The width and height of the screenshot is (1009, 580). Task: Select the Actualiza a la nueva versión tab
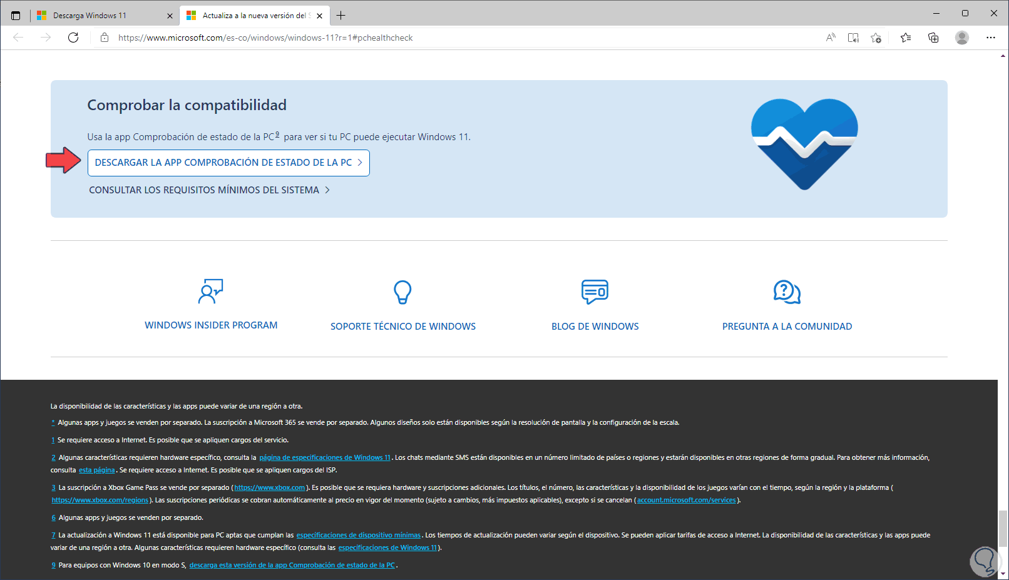(x=255, y=16)
